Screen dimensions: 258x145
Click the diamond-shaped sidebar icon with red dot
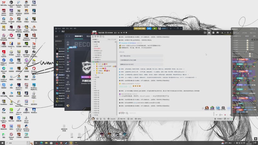pyautogui.click(x=68, y=63)
